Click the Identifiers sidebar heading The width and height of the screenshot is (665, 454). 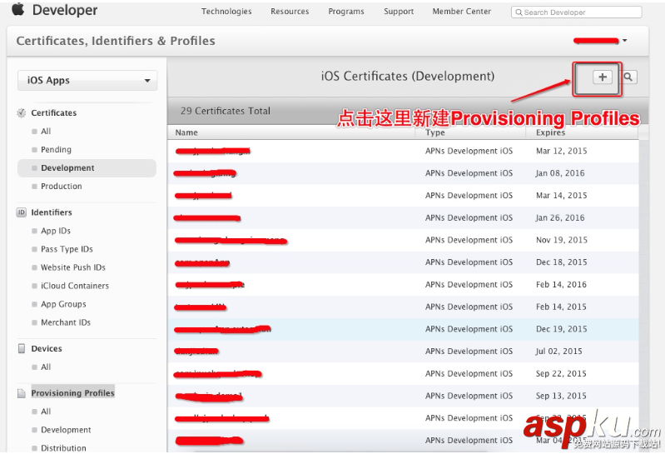pyautogui.click(x=52, y=212)
